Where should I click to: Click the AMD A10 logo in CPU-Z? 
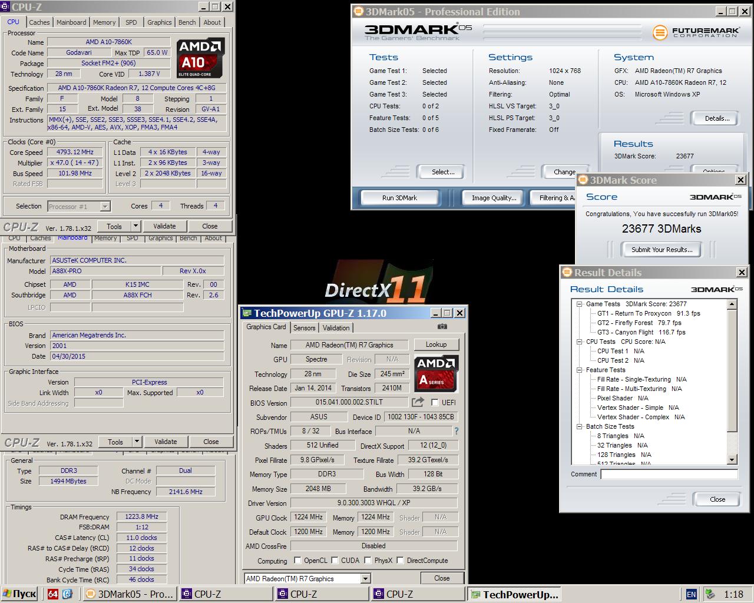200,58
